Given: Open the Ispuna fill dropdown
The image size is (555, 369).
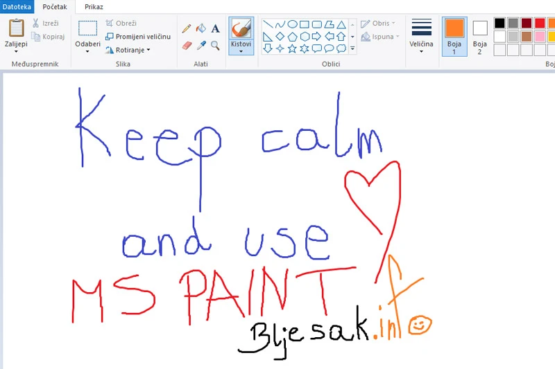Looking at the screenshot, I should click(x=380, y=37).
